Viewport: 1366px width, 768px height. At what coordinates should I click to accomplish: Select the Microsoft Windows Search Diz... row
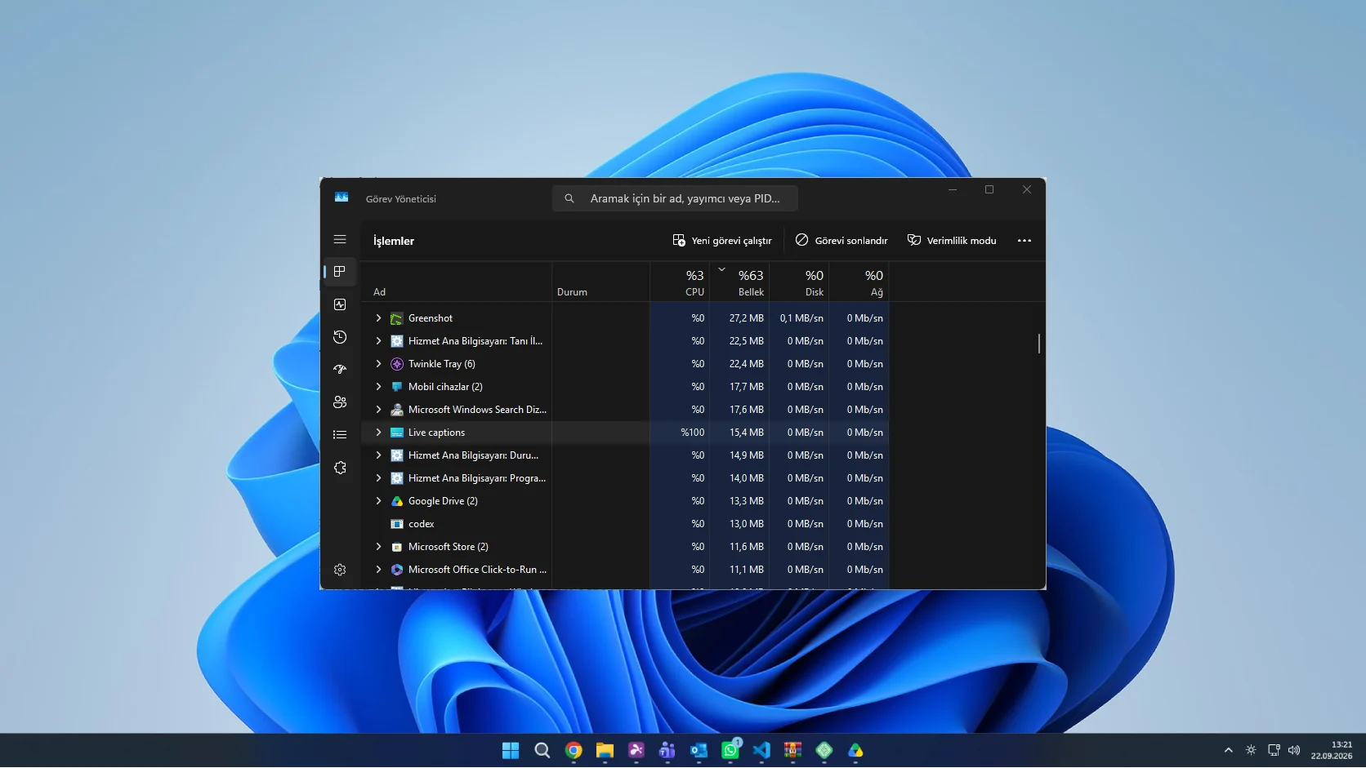[624, 410]
